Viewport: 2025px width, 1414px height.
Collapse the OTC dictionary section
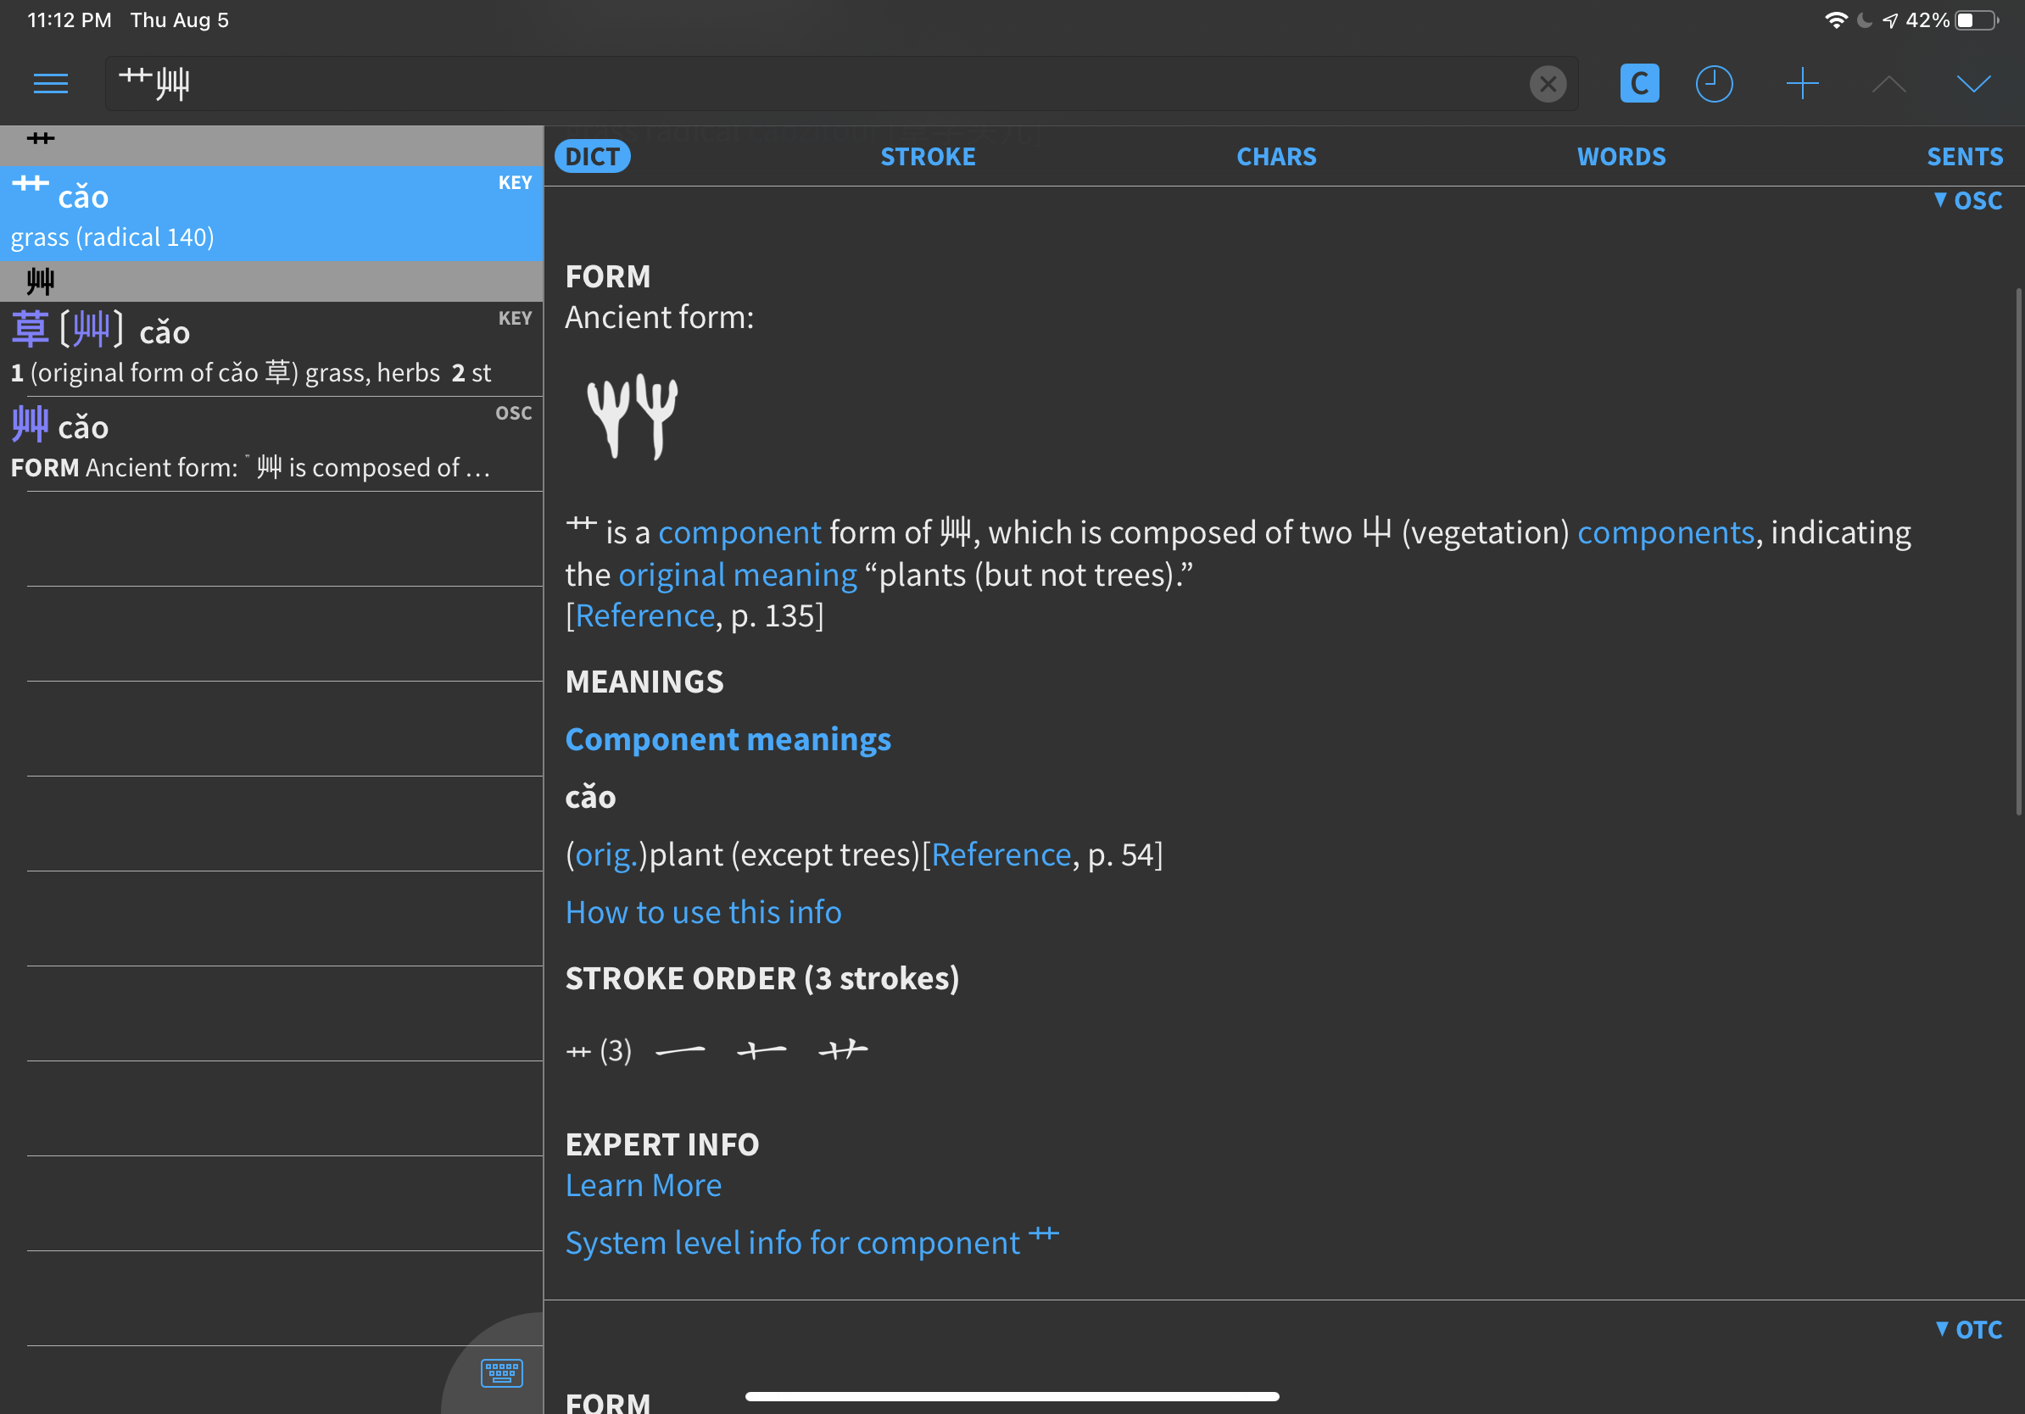[1967, 1329]
